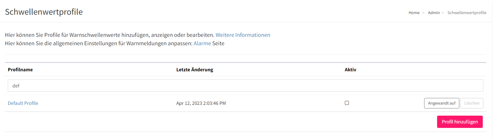Select the Schwellenwertprofile breadcrumb item
This screenshot has height=139, width=493.
pos(467,13)
